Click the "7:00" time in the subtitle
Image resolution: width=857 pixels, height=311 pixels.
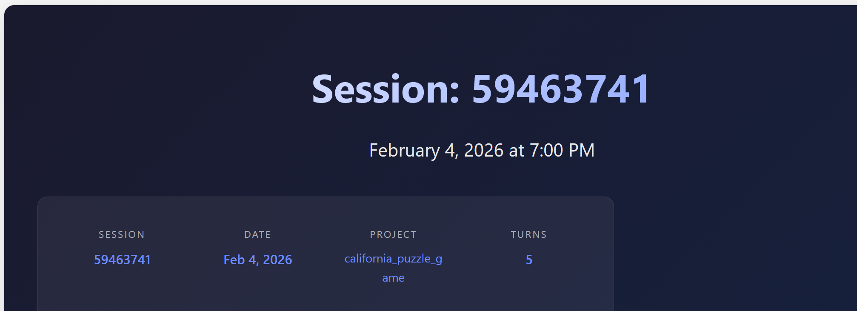click(x=546, y=151)
